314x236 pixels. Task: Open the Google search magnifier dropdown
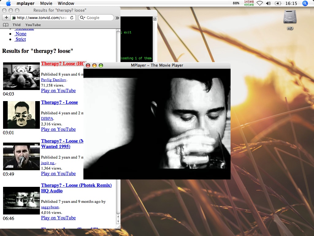point(82,18)
